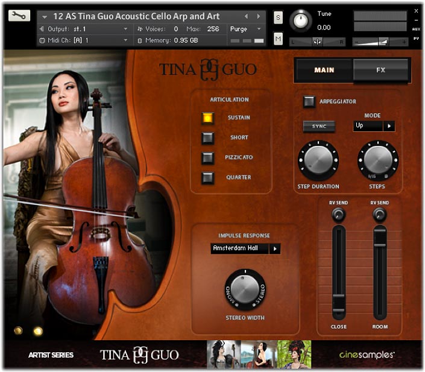Click the Voices count 0
This screenshot has width=425, height=372.
[x=176, y=29]
